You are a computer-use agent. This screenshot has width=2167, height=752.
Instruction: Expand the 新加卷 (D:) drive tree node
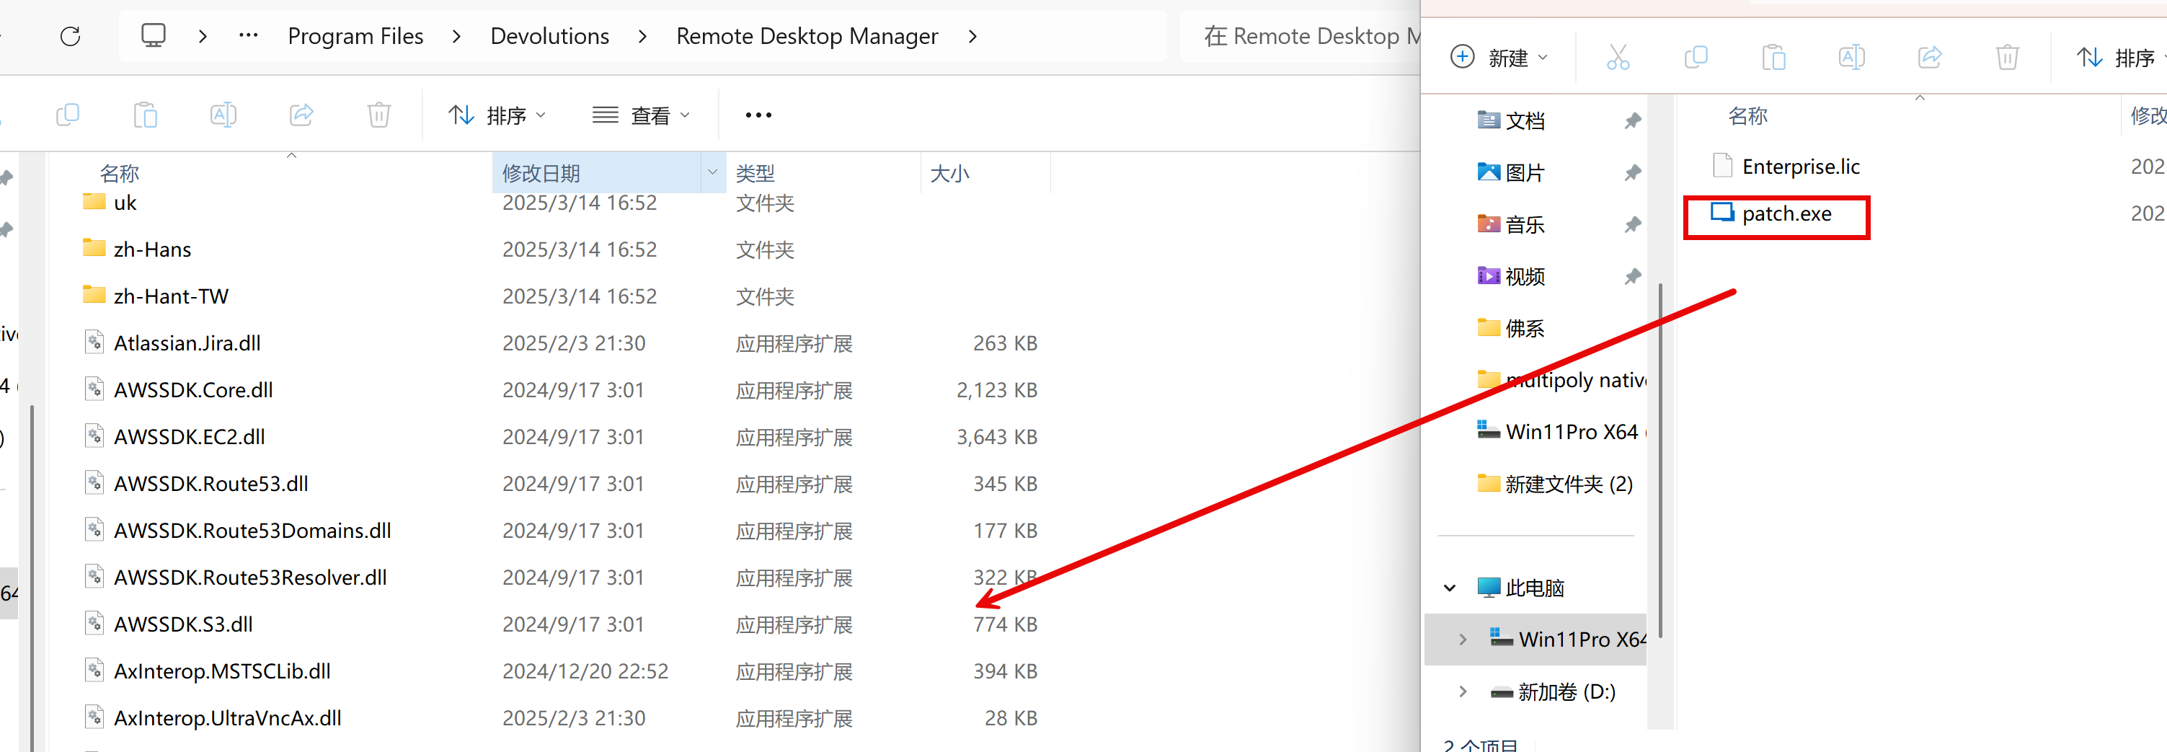coord(1462,691)
